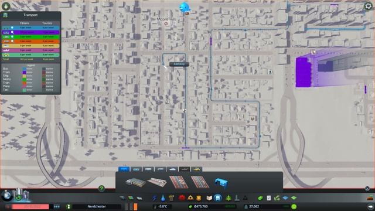This screenshot has height=211, width=375.
Task: Open the Unique Buildings menu
Action: [237, 198]
